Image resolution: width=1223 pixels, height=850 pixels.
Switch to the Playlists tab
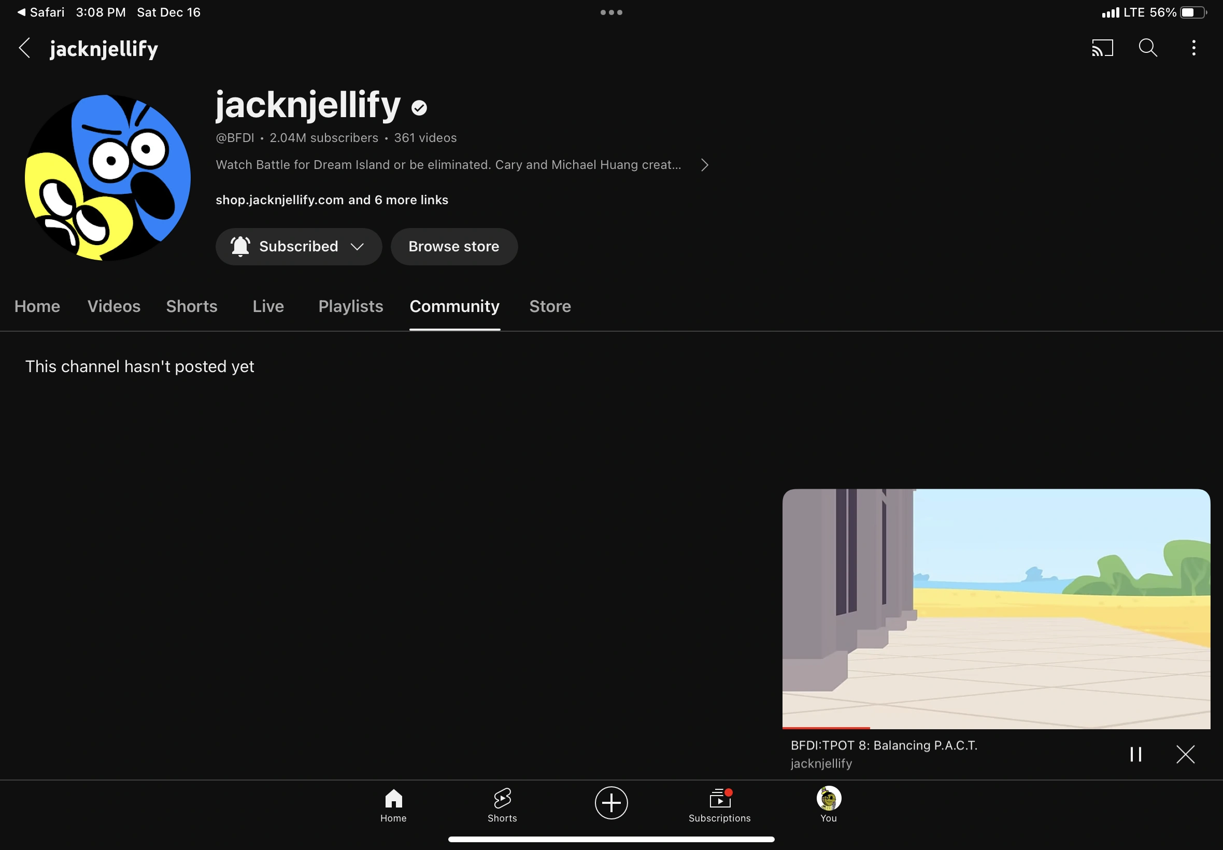click(350, 306)
